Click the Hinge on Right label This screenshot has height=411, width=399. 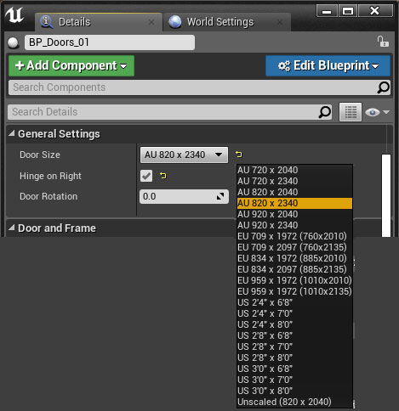coord(50,176)
